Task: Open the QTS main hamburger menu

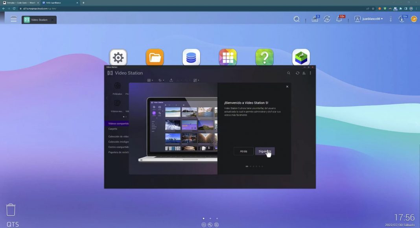Action: pyautogui.click(x=14, y=19)
